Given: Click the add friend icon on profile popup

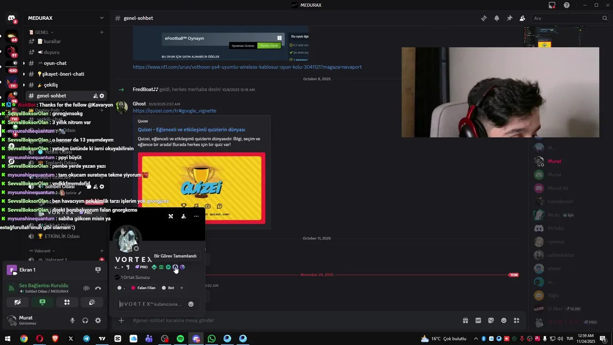Looking at the screenshot, I should pos(183,216).
